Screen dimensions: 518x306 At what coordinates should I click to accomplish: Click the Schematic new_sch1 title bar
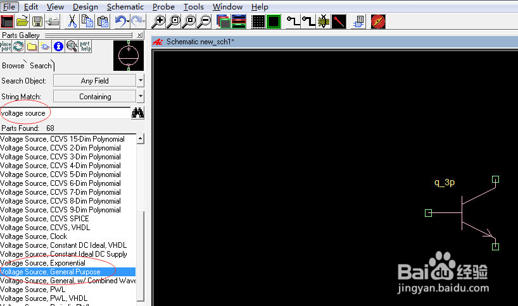334,42
